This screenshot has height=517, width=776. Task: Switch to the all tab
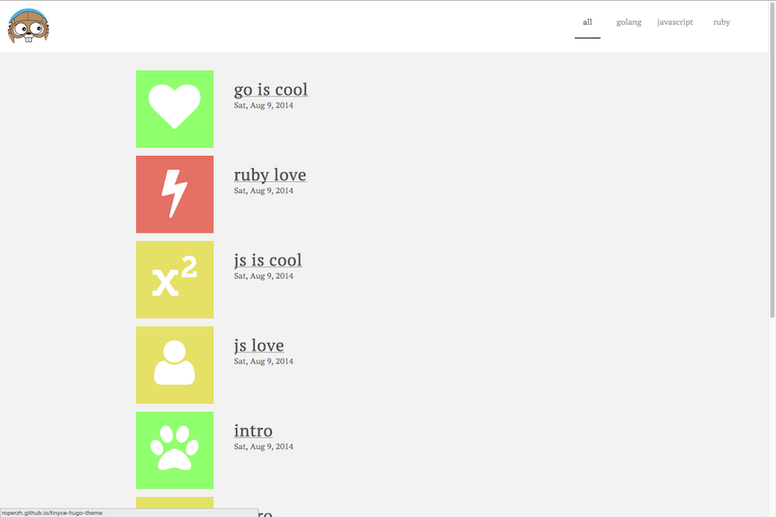[x=587, y=22]
